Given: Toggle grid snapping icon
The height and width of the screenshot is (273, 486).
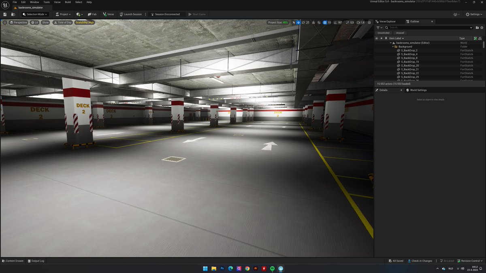Looking at the screenshot, I should click(x=325, y=23).
